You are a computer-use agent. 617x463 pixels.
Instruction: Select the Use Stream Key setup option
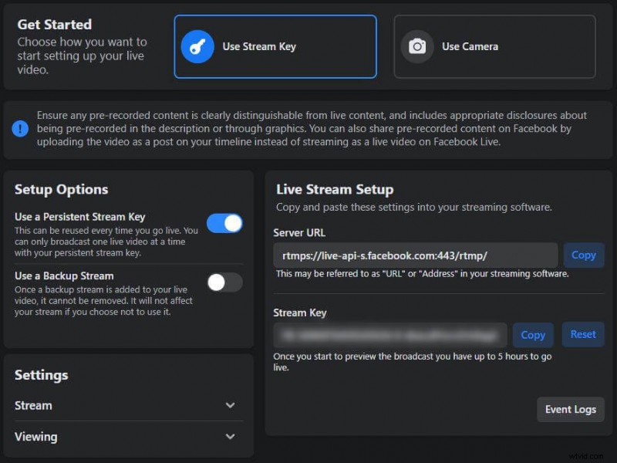click(x=275, y=46)
